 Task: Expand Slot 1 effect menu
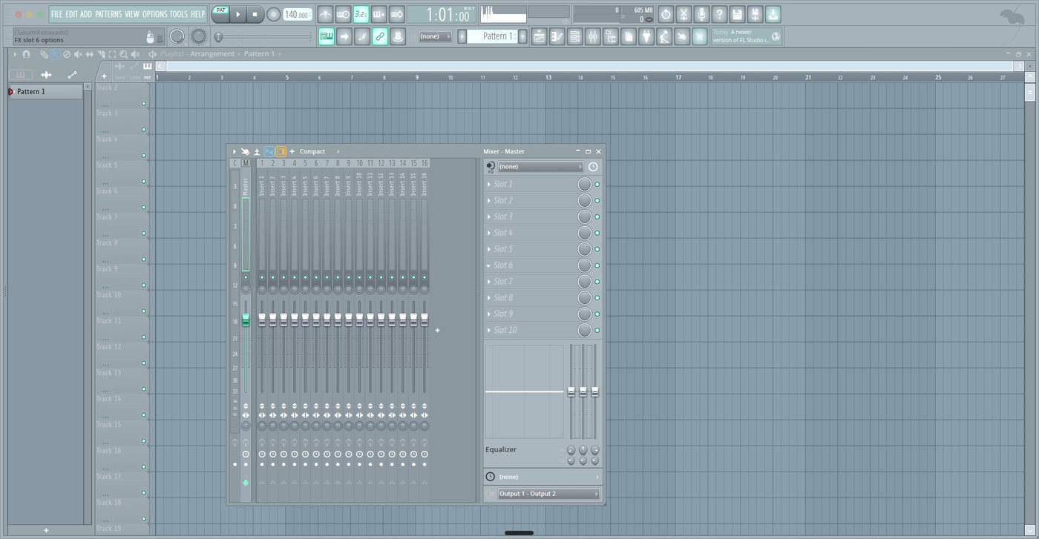(x=489, y=185)
